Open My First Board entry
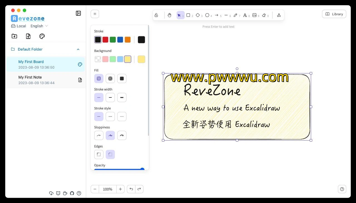The image size is (356, 203). [x=45, y=64]
